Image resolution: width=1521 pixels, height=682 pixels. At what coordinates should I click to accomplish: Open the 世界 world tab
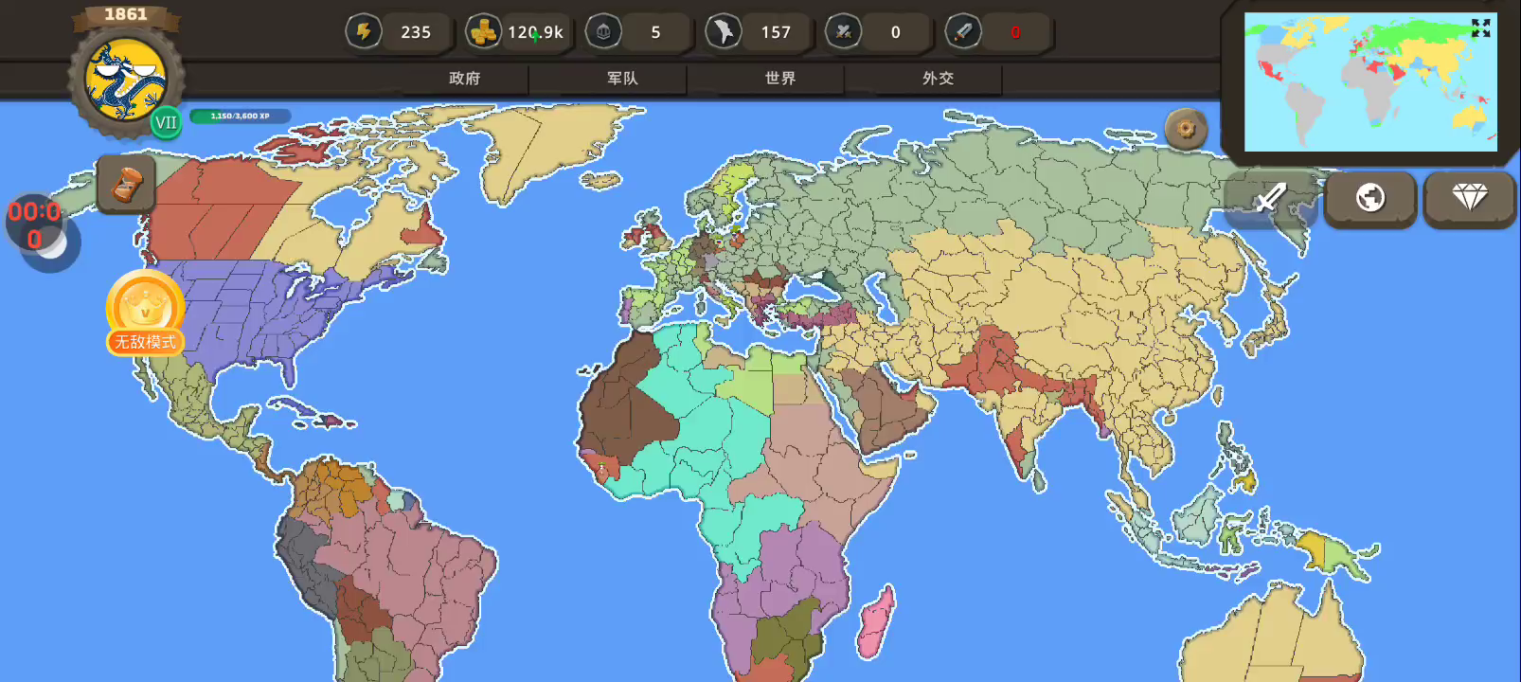coord(779,79)
